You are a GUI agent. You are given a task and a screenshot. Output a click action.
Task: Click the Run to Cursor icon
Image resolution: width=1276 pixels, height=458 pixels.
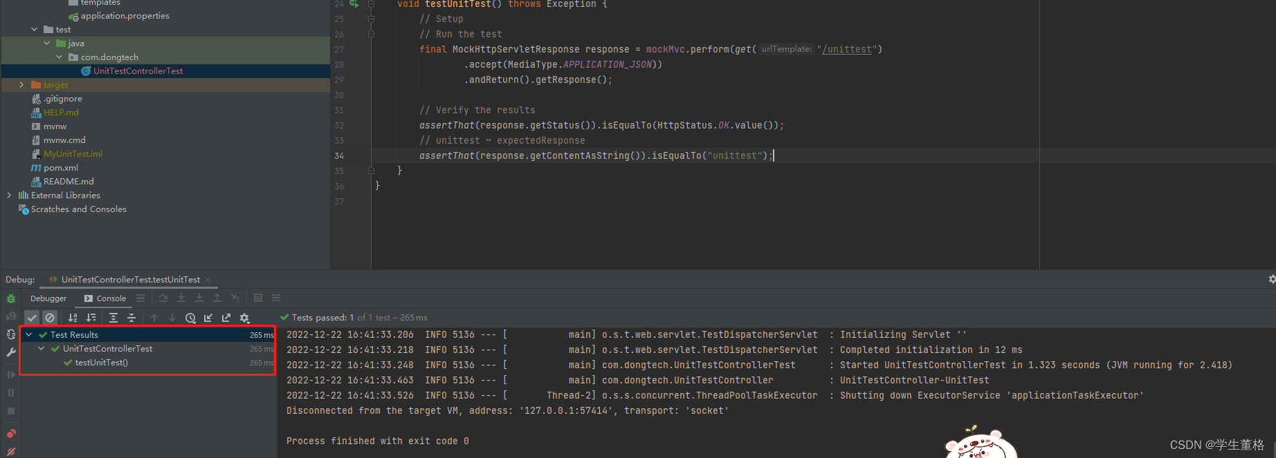point(235,298)
